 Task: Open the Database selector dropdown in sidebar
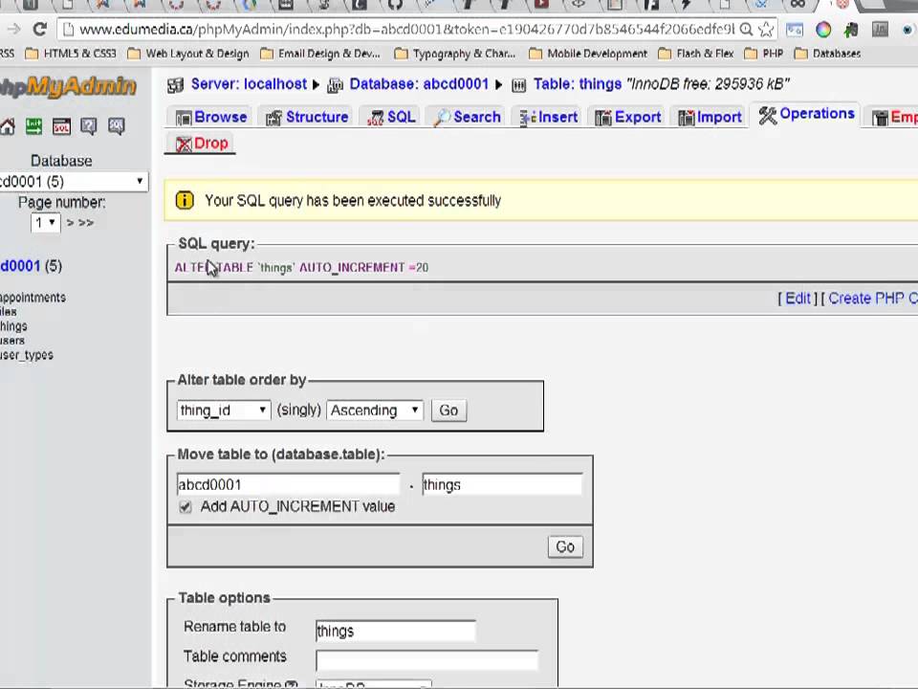tap(74, 182)
